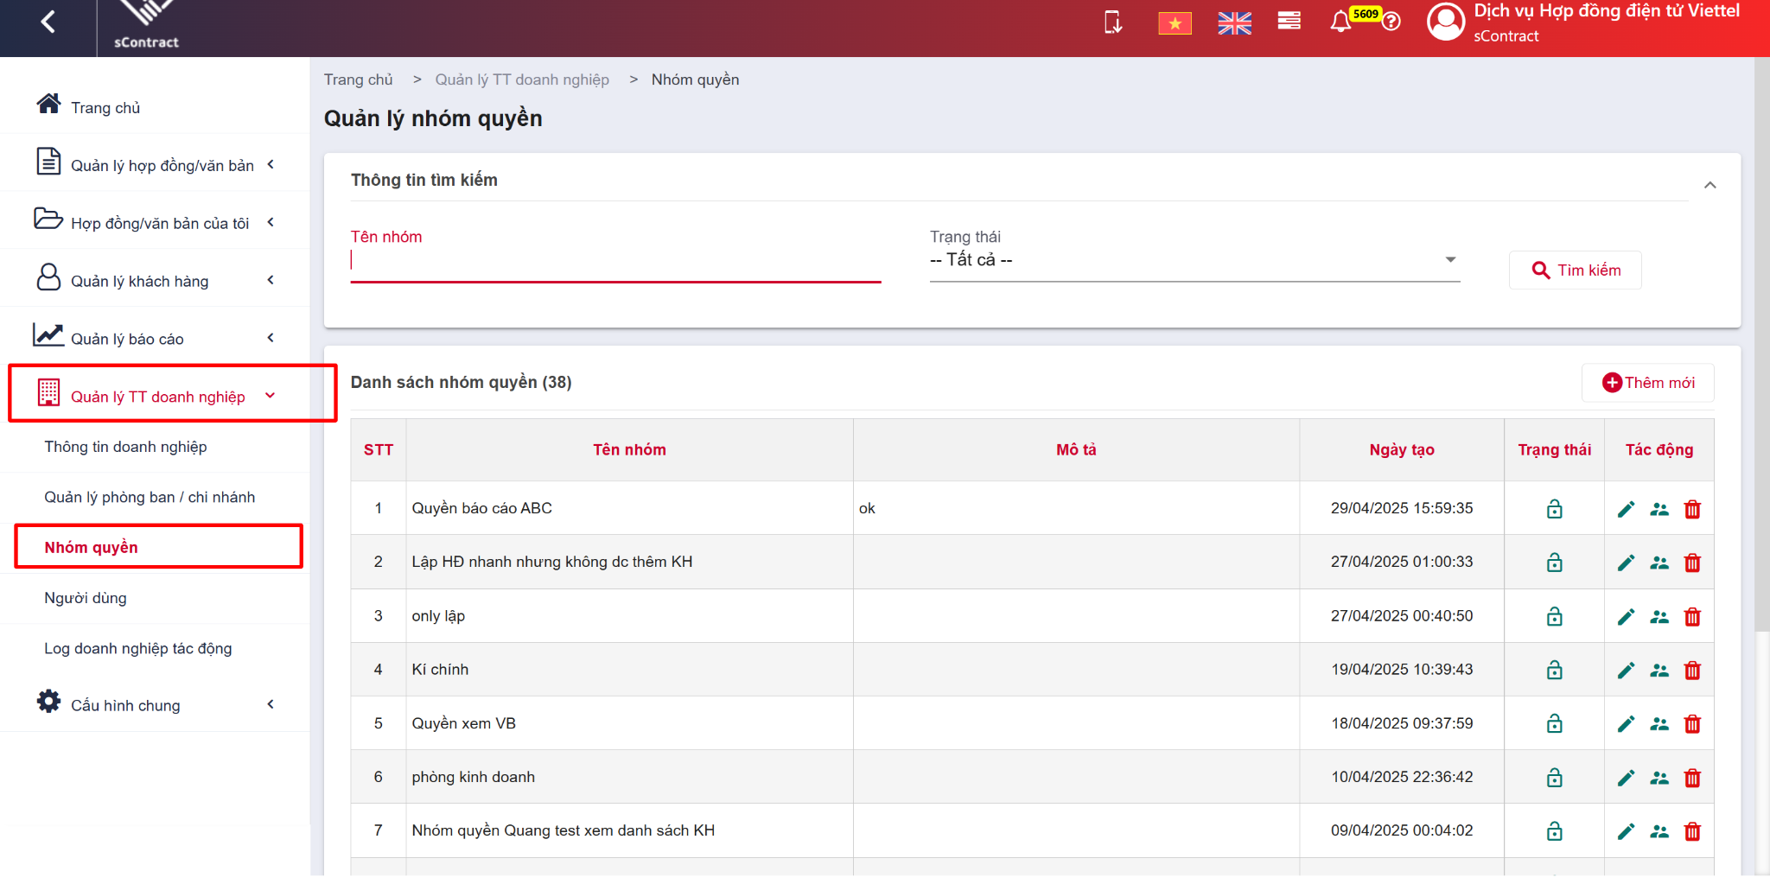Click 'Thêm mới' to add a group

[1647, 383]
